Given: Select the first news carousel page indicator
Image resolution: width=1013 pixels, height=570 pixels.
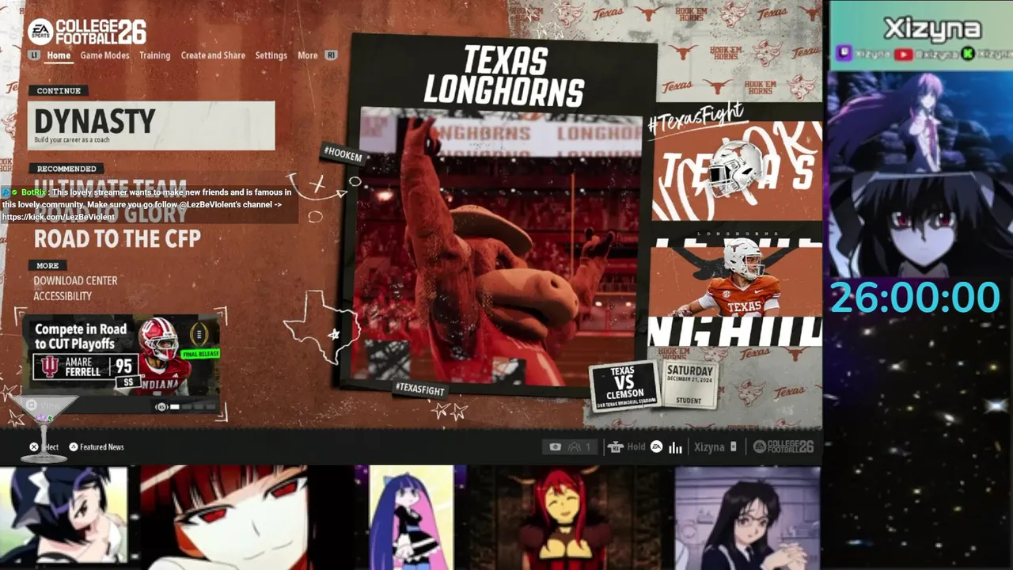Looking at the screenshot, I should pos(175,407).
